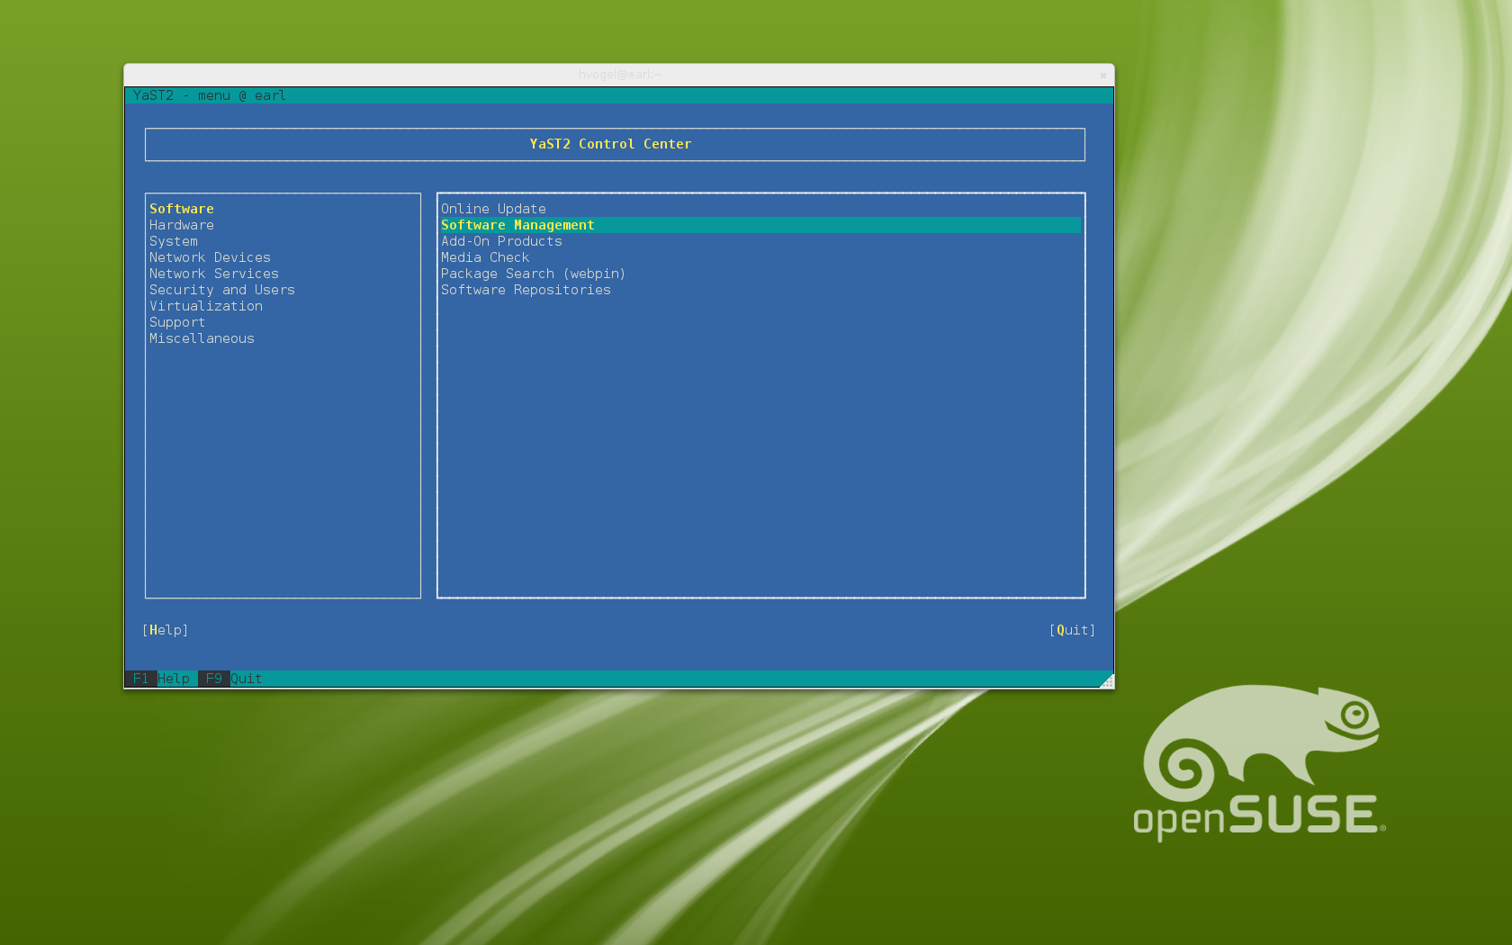Open the Network Devices category
This screenshot has height=945, width=1512.
[x=210, y=257]
